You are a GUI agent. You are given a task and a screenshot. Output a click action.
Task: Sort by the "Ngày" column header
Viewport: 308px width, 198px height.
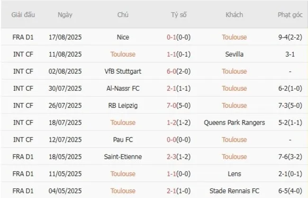coord(65,15)
